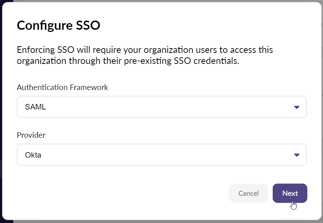
Task: Click the dimmed backdrop right of dialog
Action: (x=322, y=111)
